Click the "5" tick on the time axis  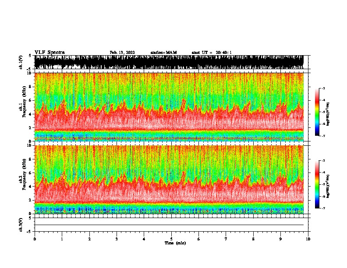pos(171,239)
